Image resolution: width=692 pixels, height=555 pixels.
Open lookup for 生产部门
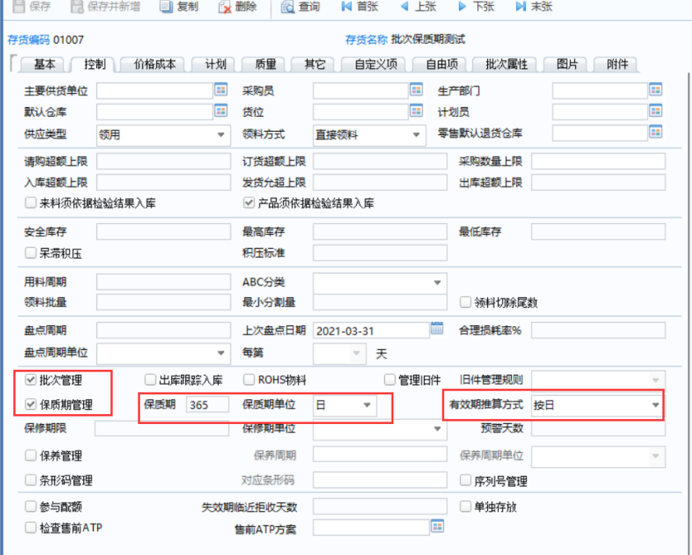[x=655, y=90]
